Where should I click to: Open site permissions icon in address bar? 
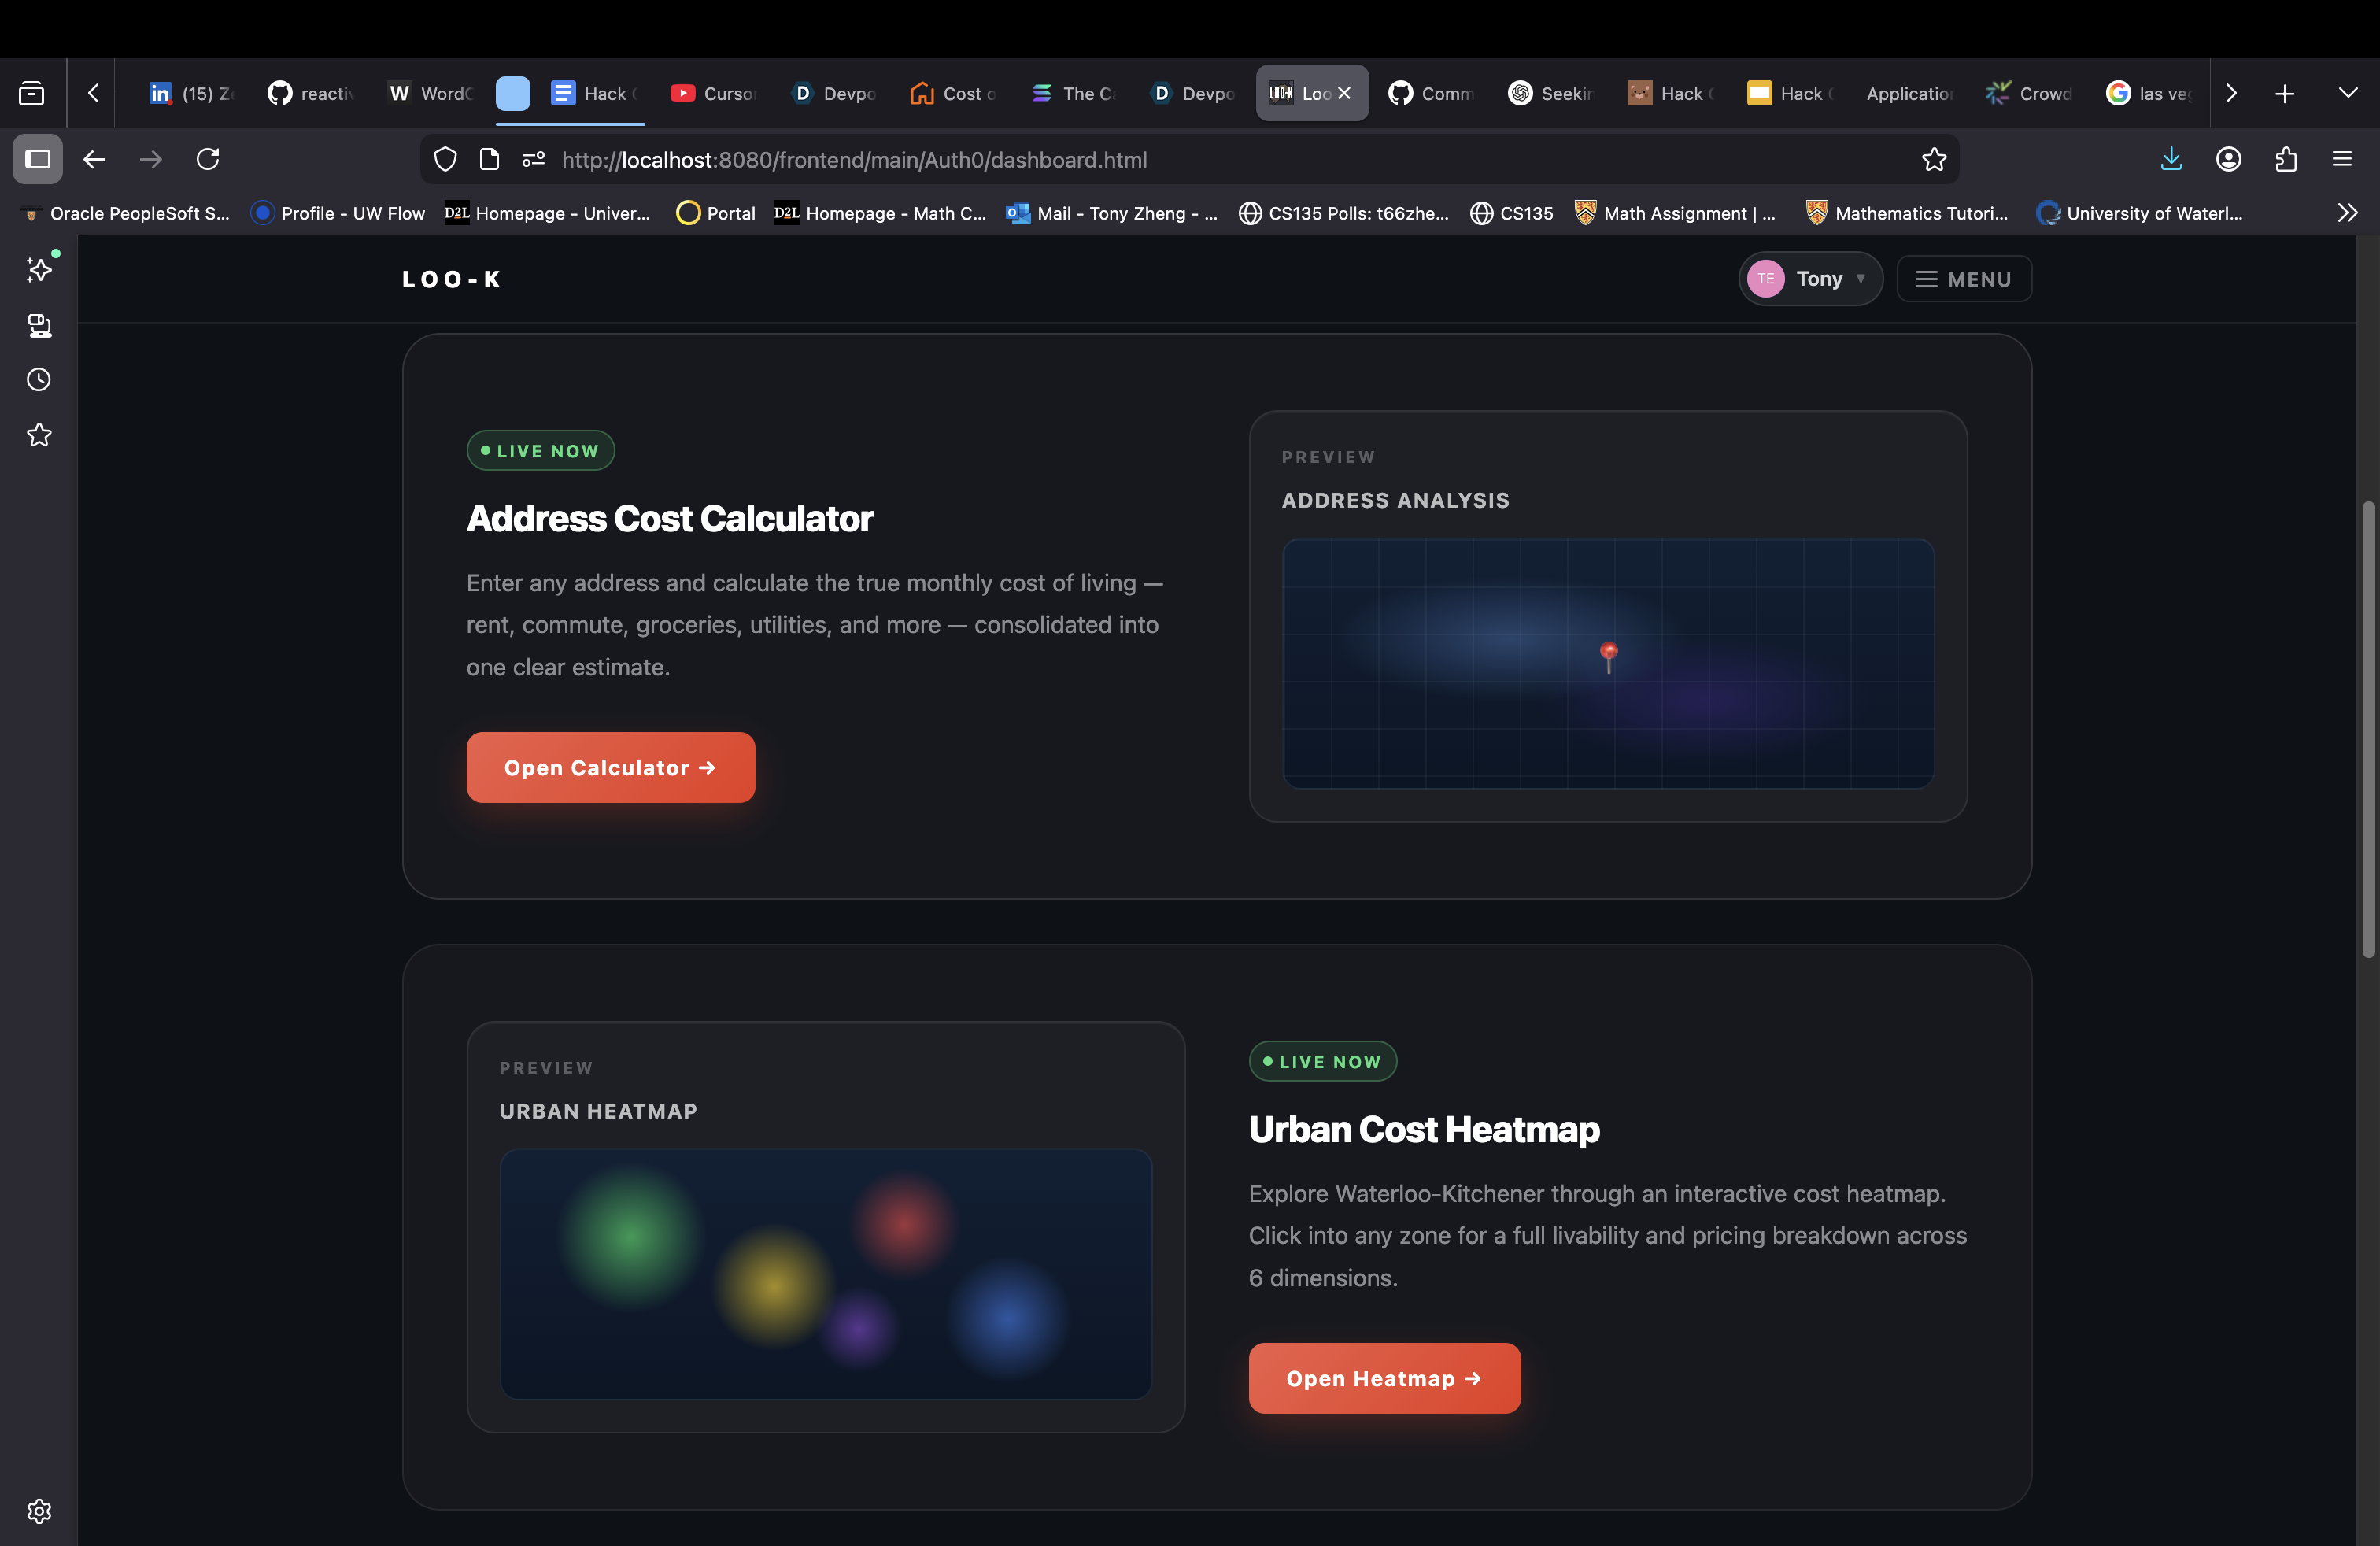533,160
